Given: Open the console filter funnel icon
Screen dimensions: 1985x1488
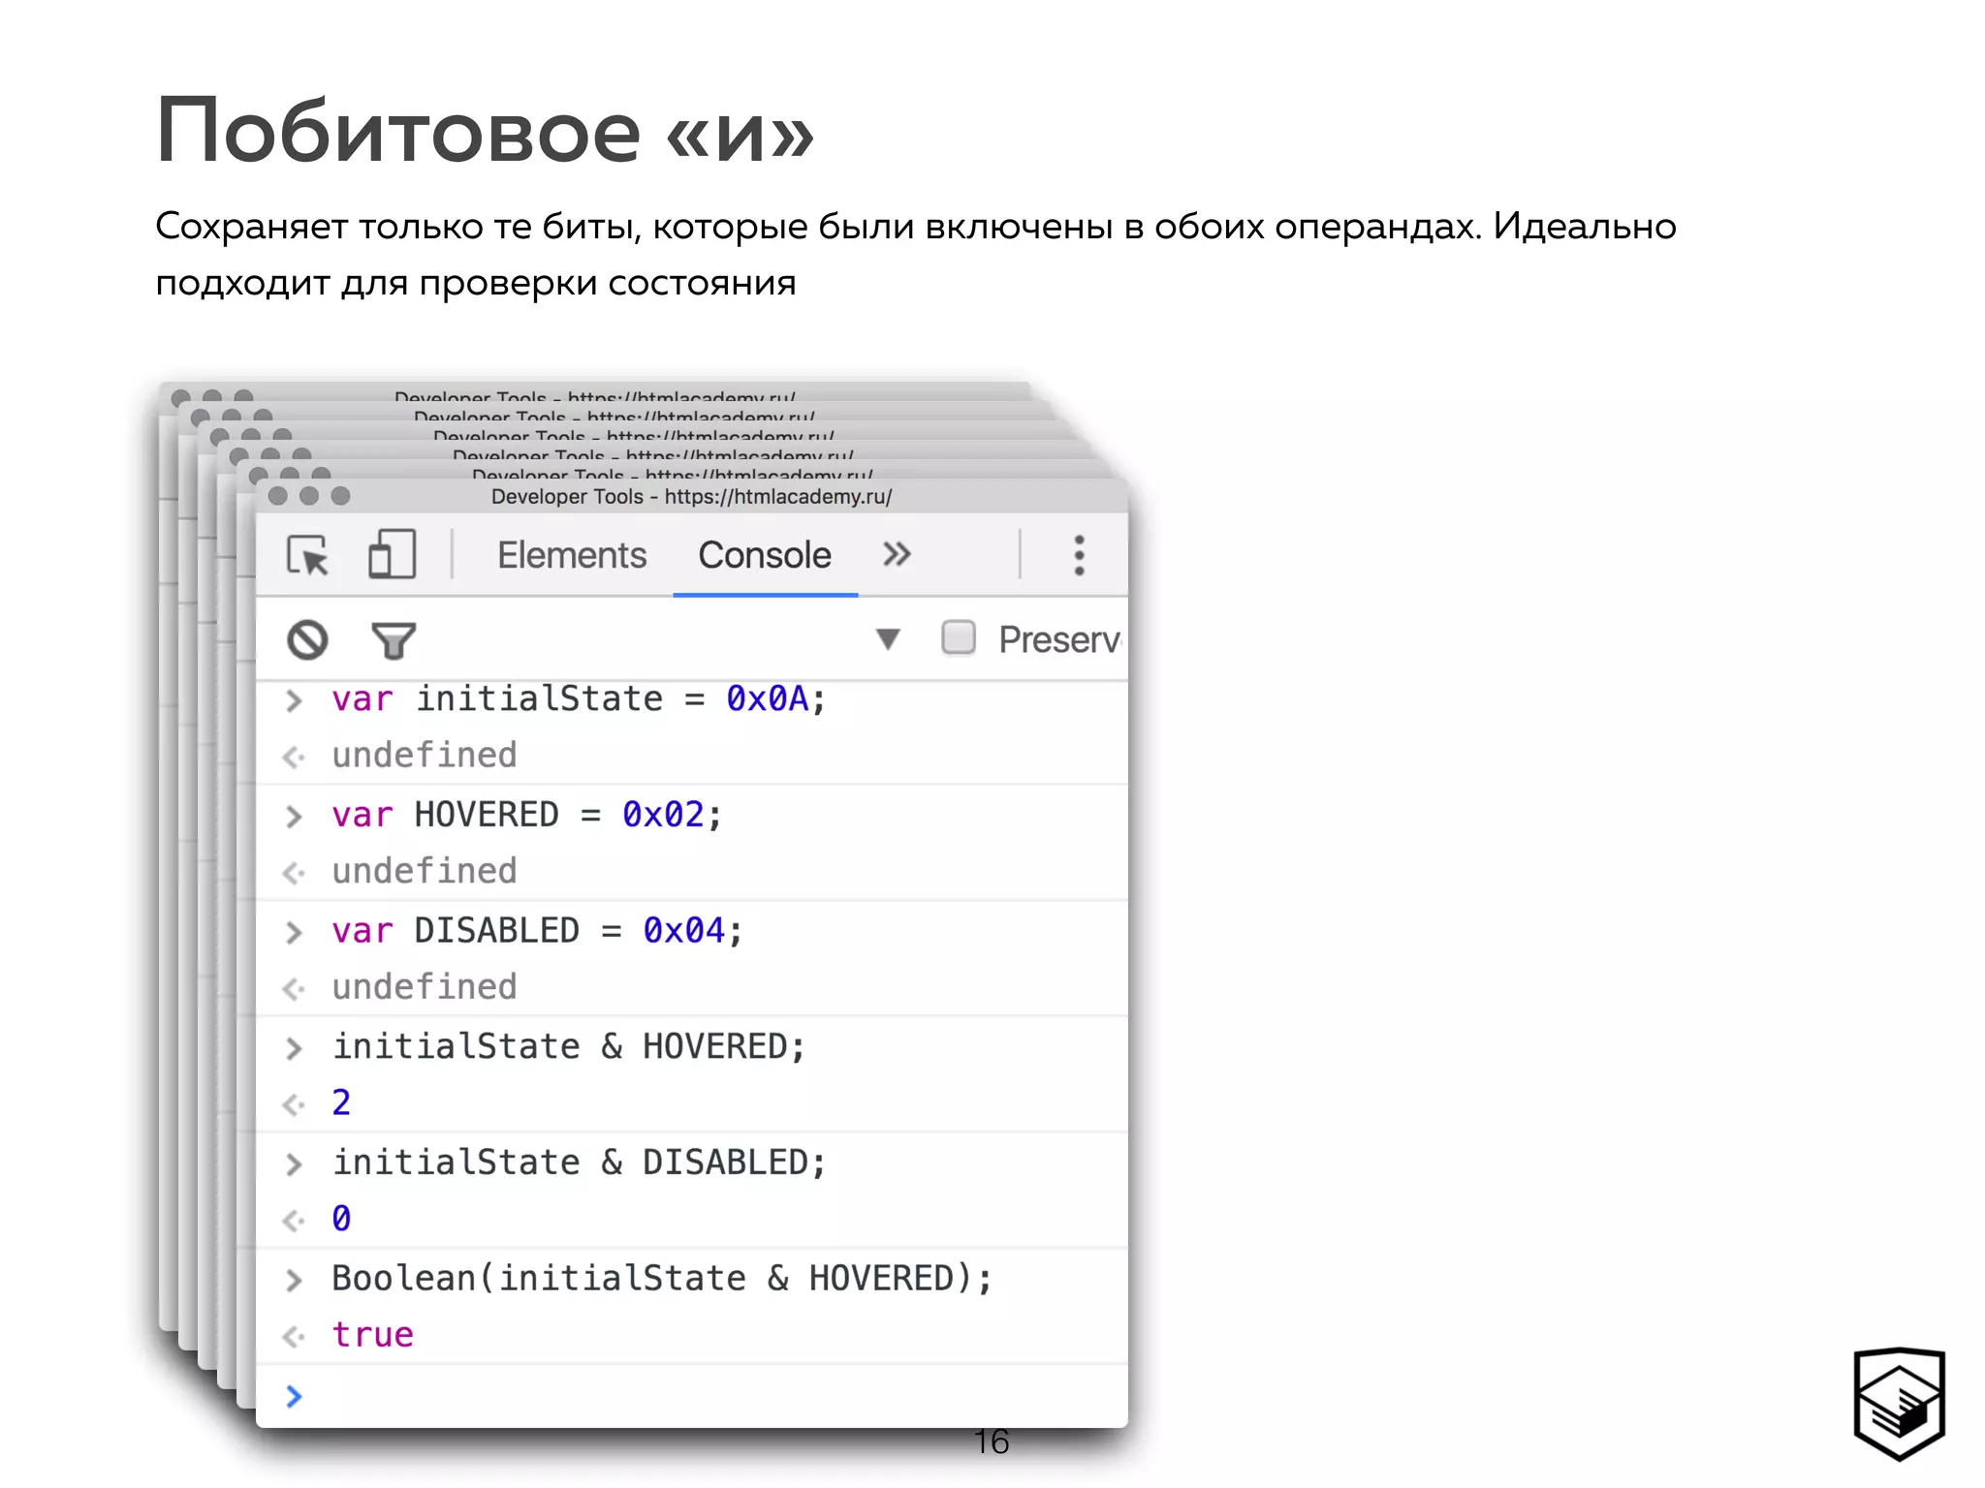Looking at the screenshot, I should (394, 640).
